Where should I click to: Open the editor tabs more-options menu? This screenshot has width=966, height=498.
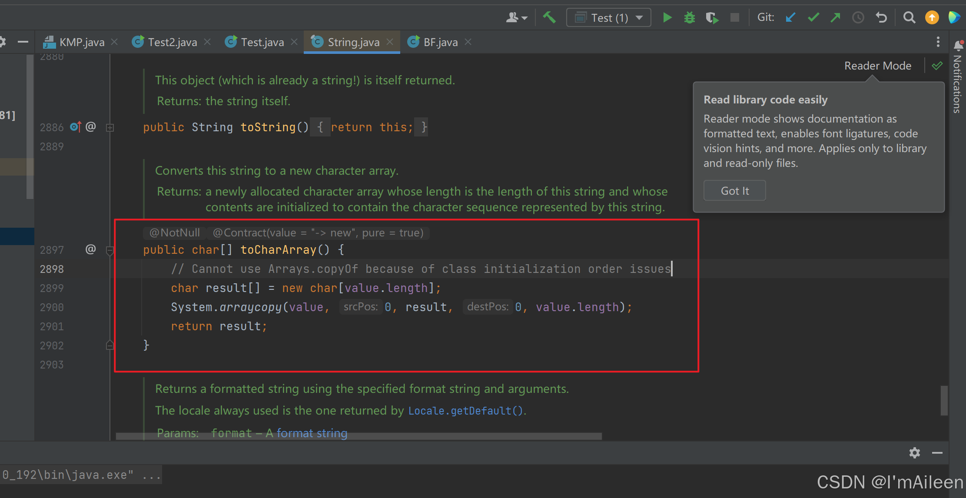(938, 42)
